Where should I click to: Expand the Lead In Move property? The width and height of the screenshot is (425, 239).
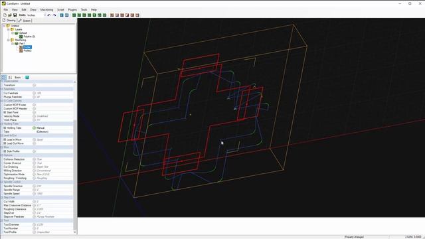click(5, 139)
